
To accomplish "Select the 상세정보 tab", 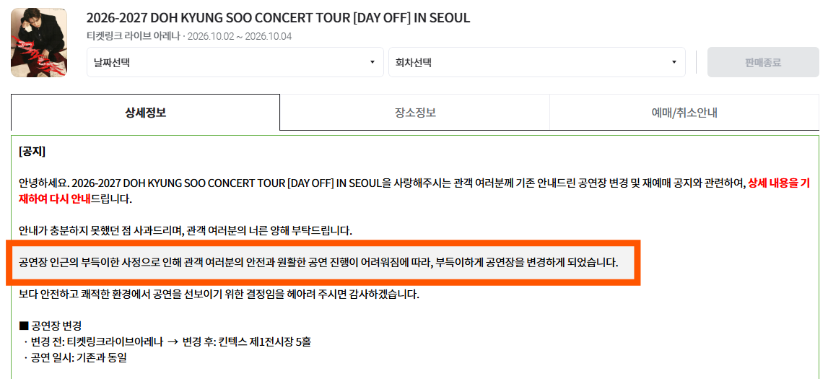I will [x=145, y=113].
